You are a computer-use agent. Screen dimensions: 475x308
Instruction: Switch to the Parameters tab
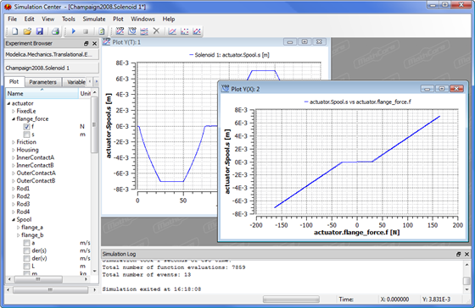pos(42,82)
